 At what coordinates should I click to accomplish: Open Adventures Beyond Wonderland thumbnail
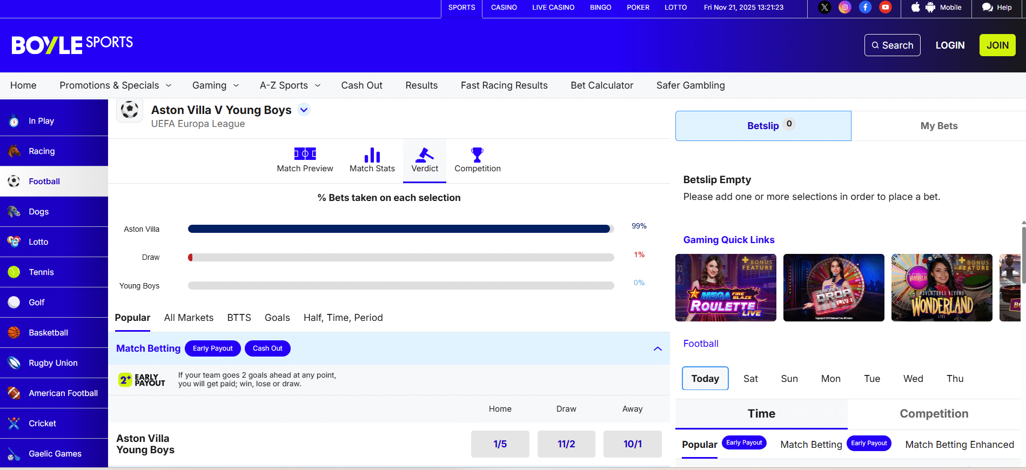942,287
